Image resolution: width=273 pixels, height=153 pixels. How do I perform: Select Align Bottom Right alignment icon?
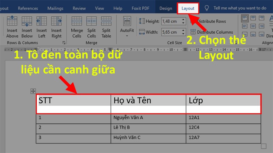tap(261, 34)
